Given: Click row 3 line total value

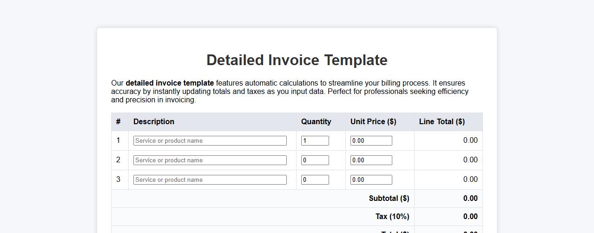Looking at the screenshot, I should [470, 180].
